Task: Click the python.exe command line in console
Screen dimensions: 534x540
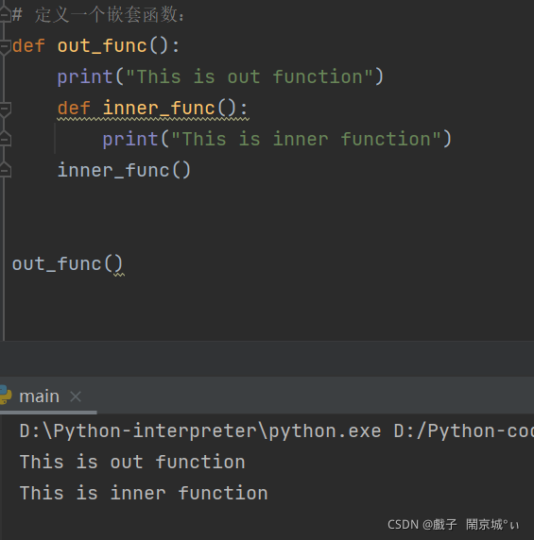Action: click(277, 431)
